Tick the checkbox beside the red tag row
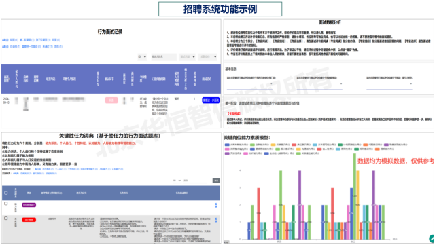 pyautogui.click(x=6, y=219)
